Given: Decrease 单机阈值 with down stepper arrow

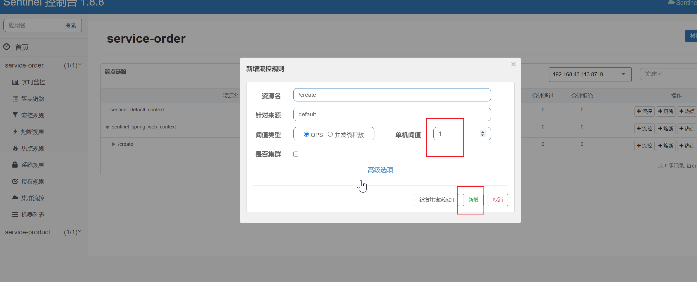Looking at the screenshot, I should [x=482, y=135].
